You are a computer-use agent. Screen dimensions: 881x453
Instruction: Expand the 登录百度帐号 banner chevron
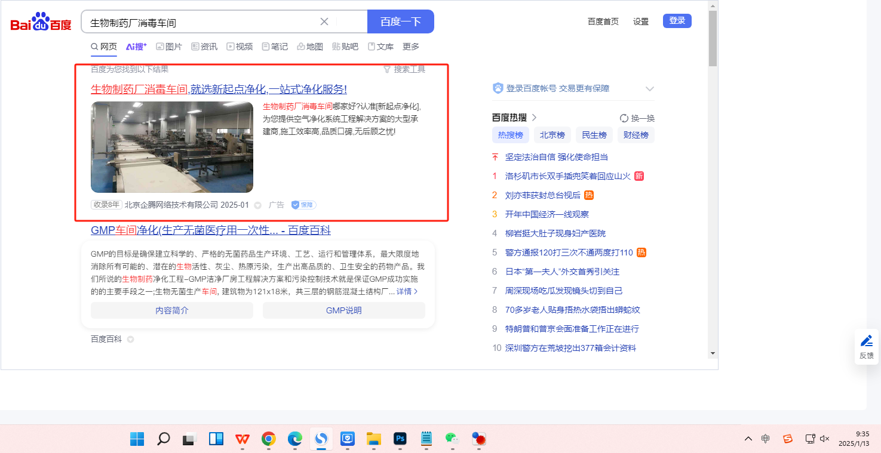(x=650, y=89)
